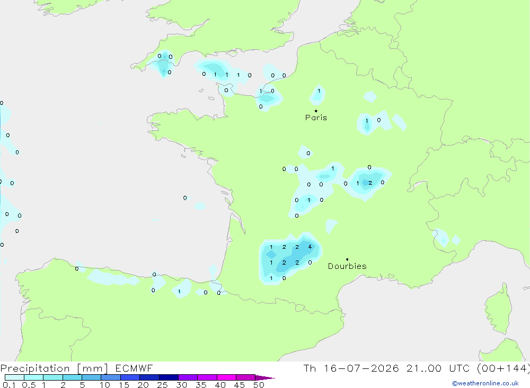Pick the 20–25 mm dark blue swatch
The width and height of the screenshot is (530, 388).
(x=149, y=377)
